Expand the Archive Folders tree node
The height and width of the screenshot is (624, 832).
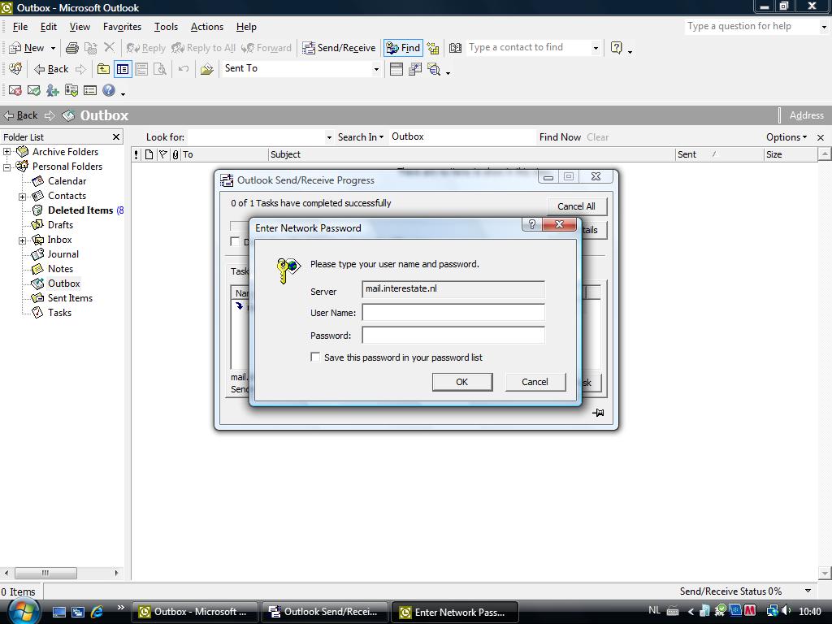point(6,152)
